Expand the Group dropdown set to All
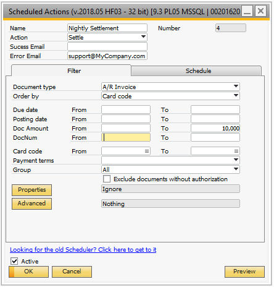 point(236,169)
